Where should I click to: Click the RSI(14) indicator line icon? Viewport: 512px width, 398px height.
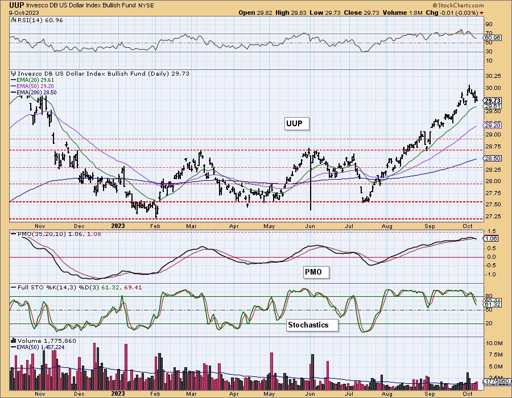[13, 20]
